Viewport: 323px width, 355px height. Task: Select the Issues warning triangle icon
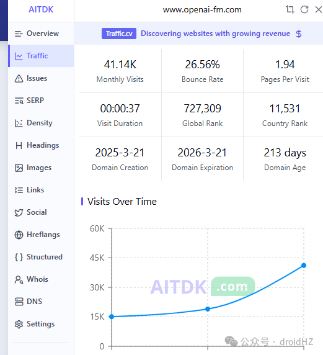coord(19,79)
